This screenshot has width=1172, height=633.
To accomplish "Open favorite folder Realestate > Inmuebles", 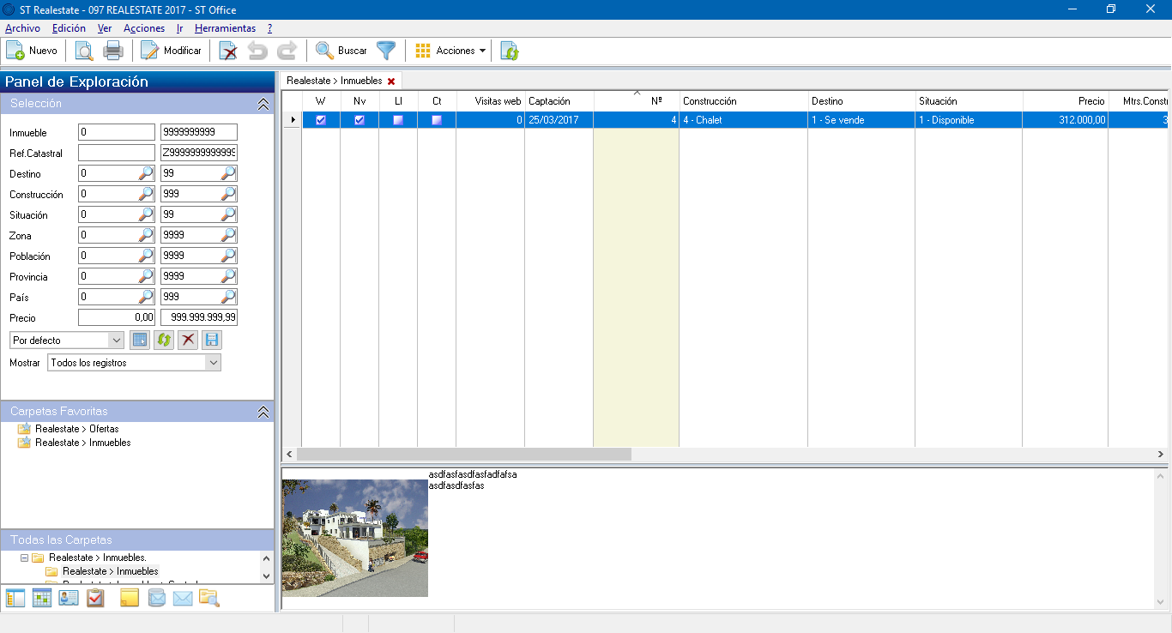I will click(x=83, y=443).
